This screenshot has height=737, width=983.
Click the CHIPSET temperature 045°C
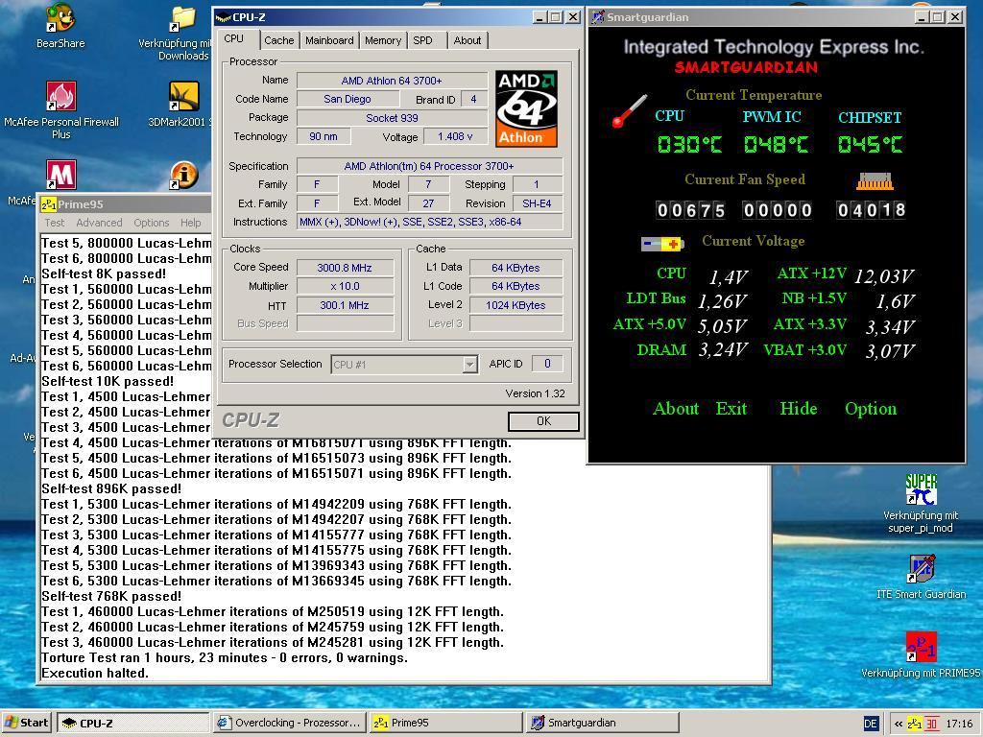(870, 145)
